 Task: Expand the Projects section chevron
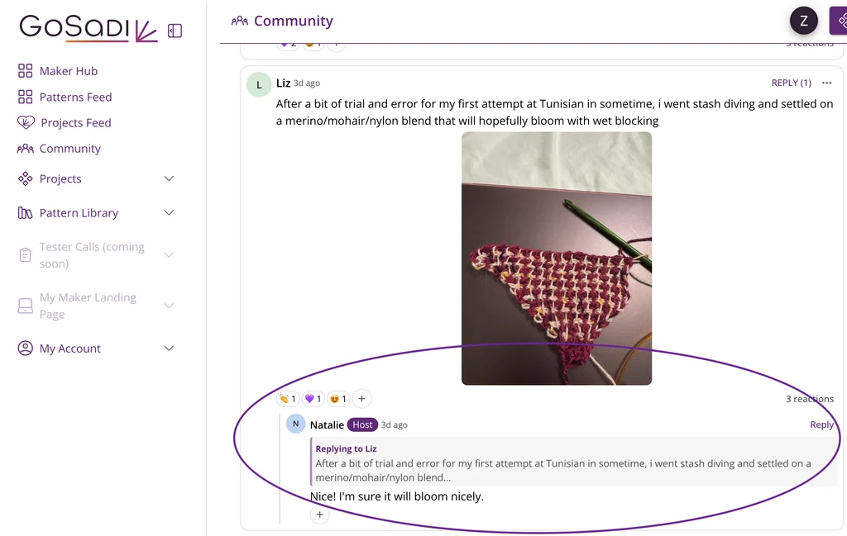(169, 178)
